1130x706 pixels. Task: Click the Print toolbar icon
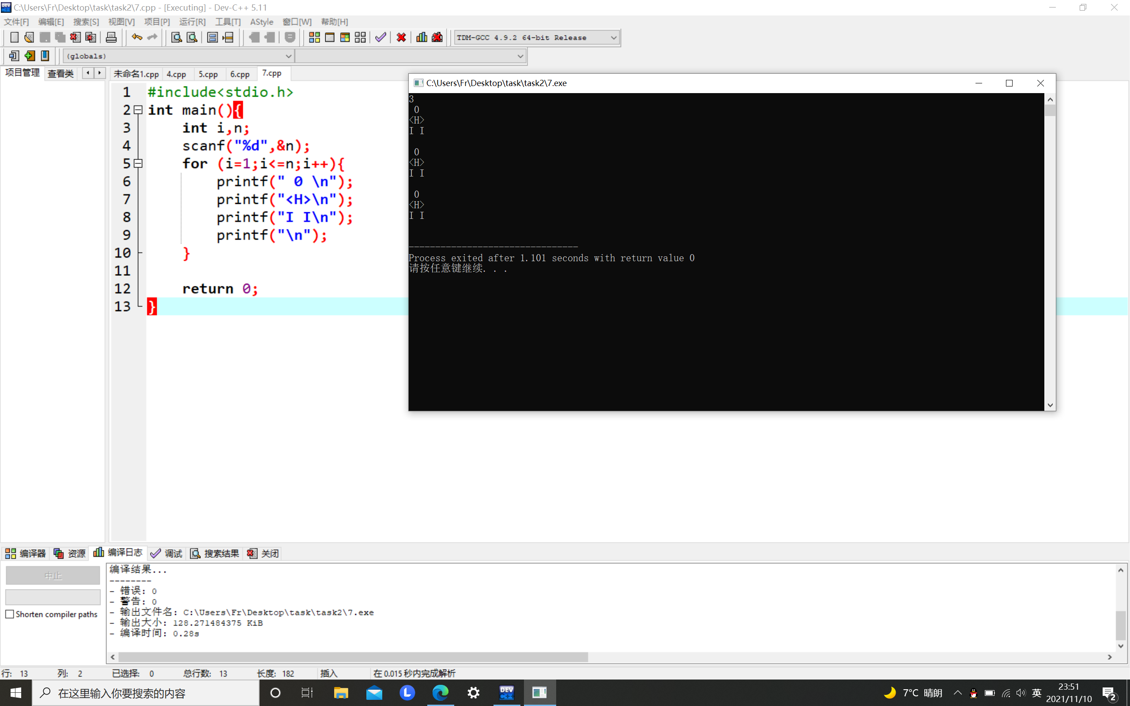coord(111,38)
